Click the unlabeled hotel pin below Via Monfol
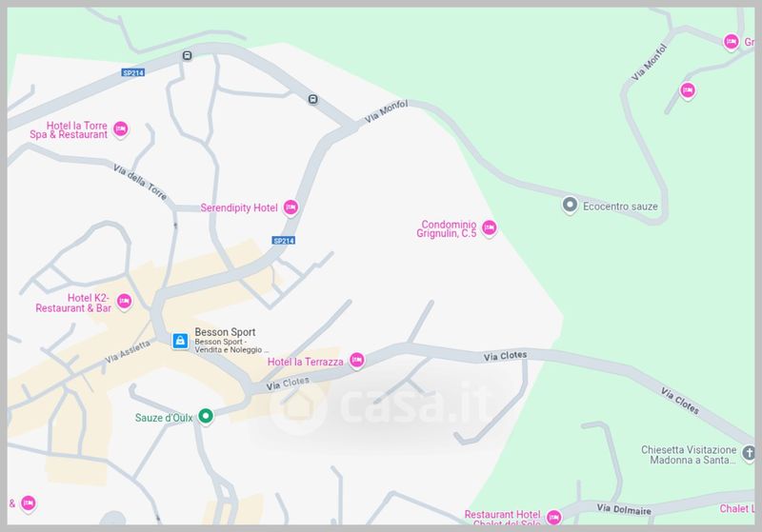This screenshot has width=762, height=532. [687, 90]
